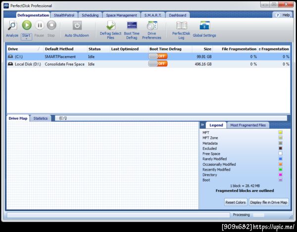Viewport: 297px width, 232px height.
Task: Click the 1 block = 28.42 MB text
Action: [245, 186]
